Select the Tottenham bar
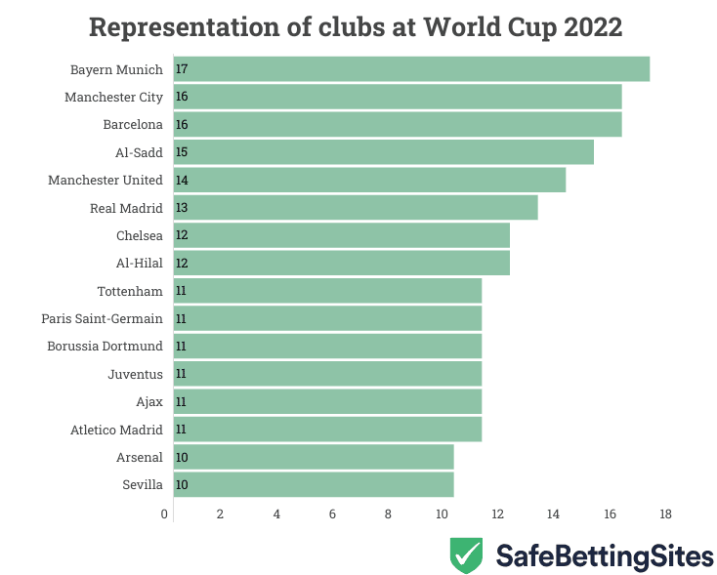 tap(327, 291)
